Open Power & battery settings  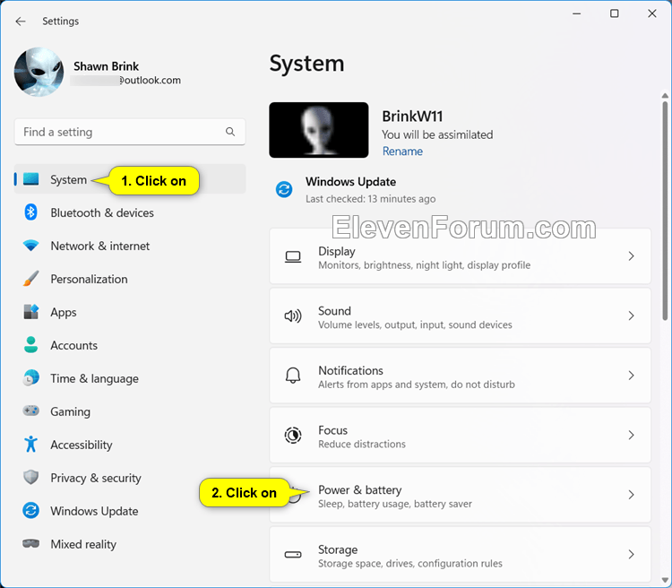coord(461,495)
